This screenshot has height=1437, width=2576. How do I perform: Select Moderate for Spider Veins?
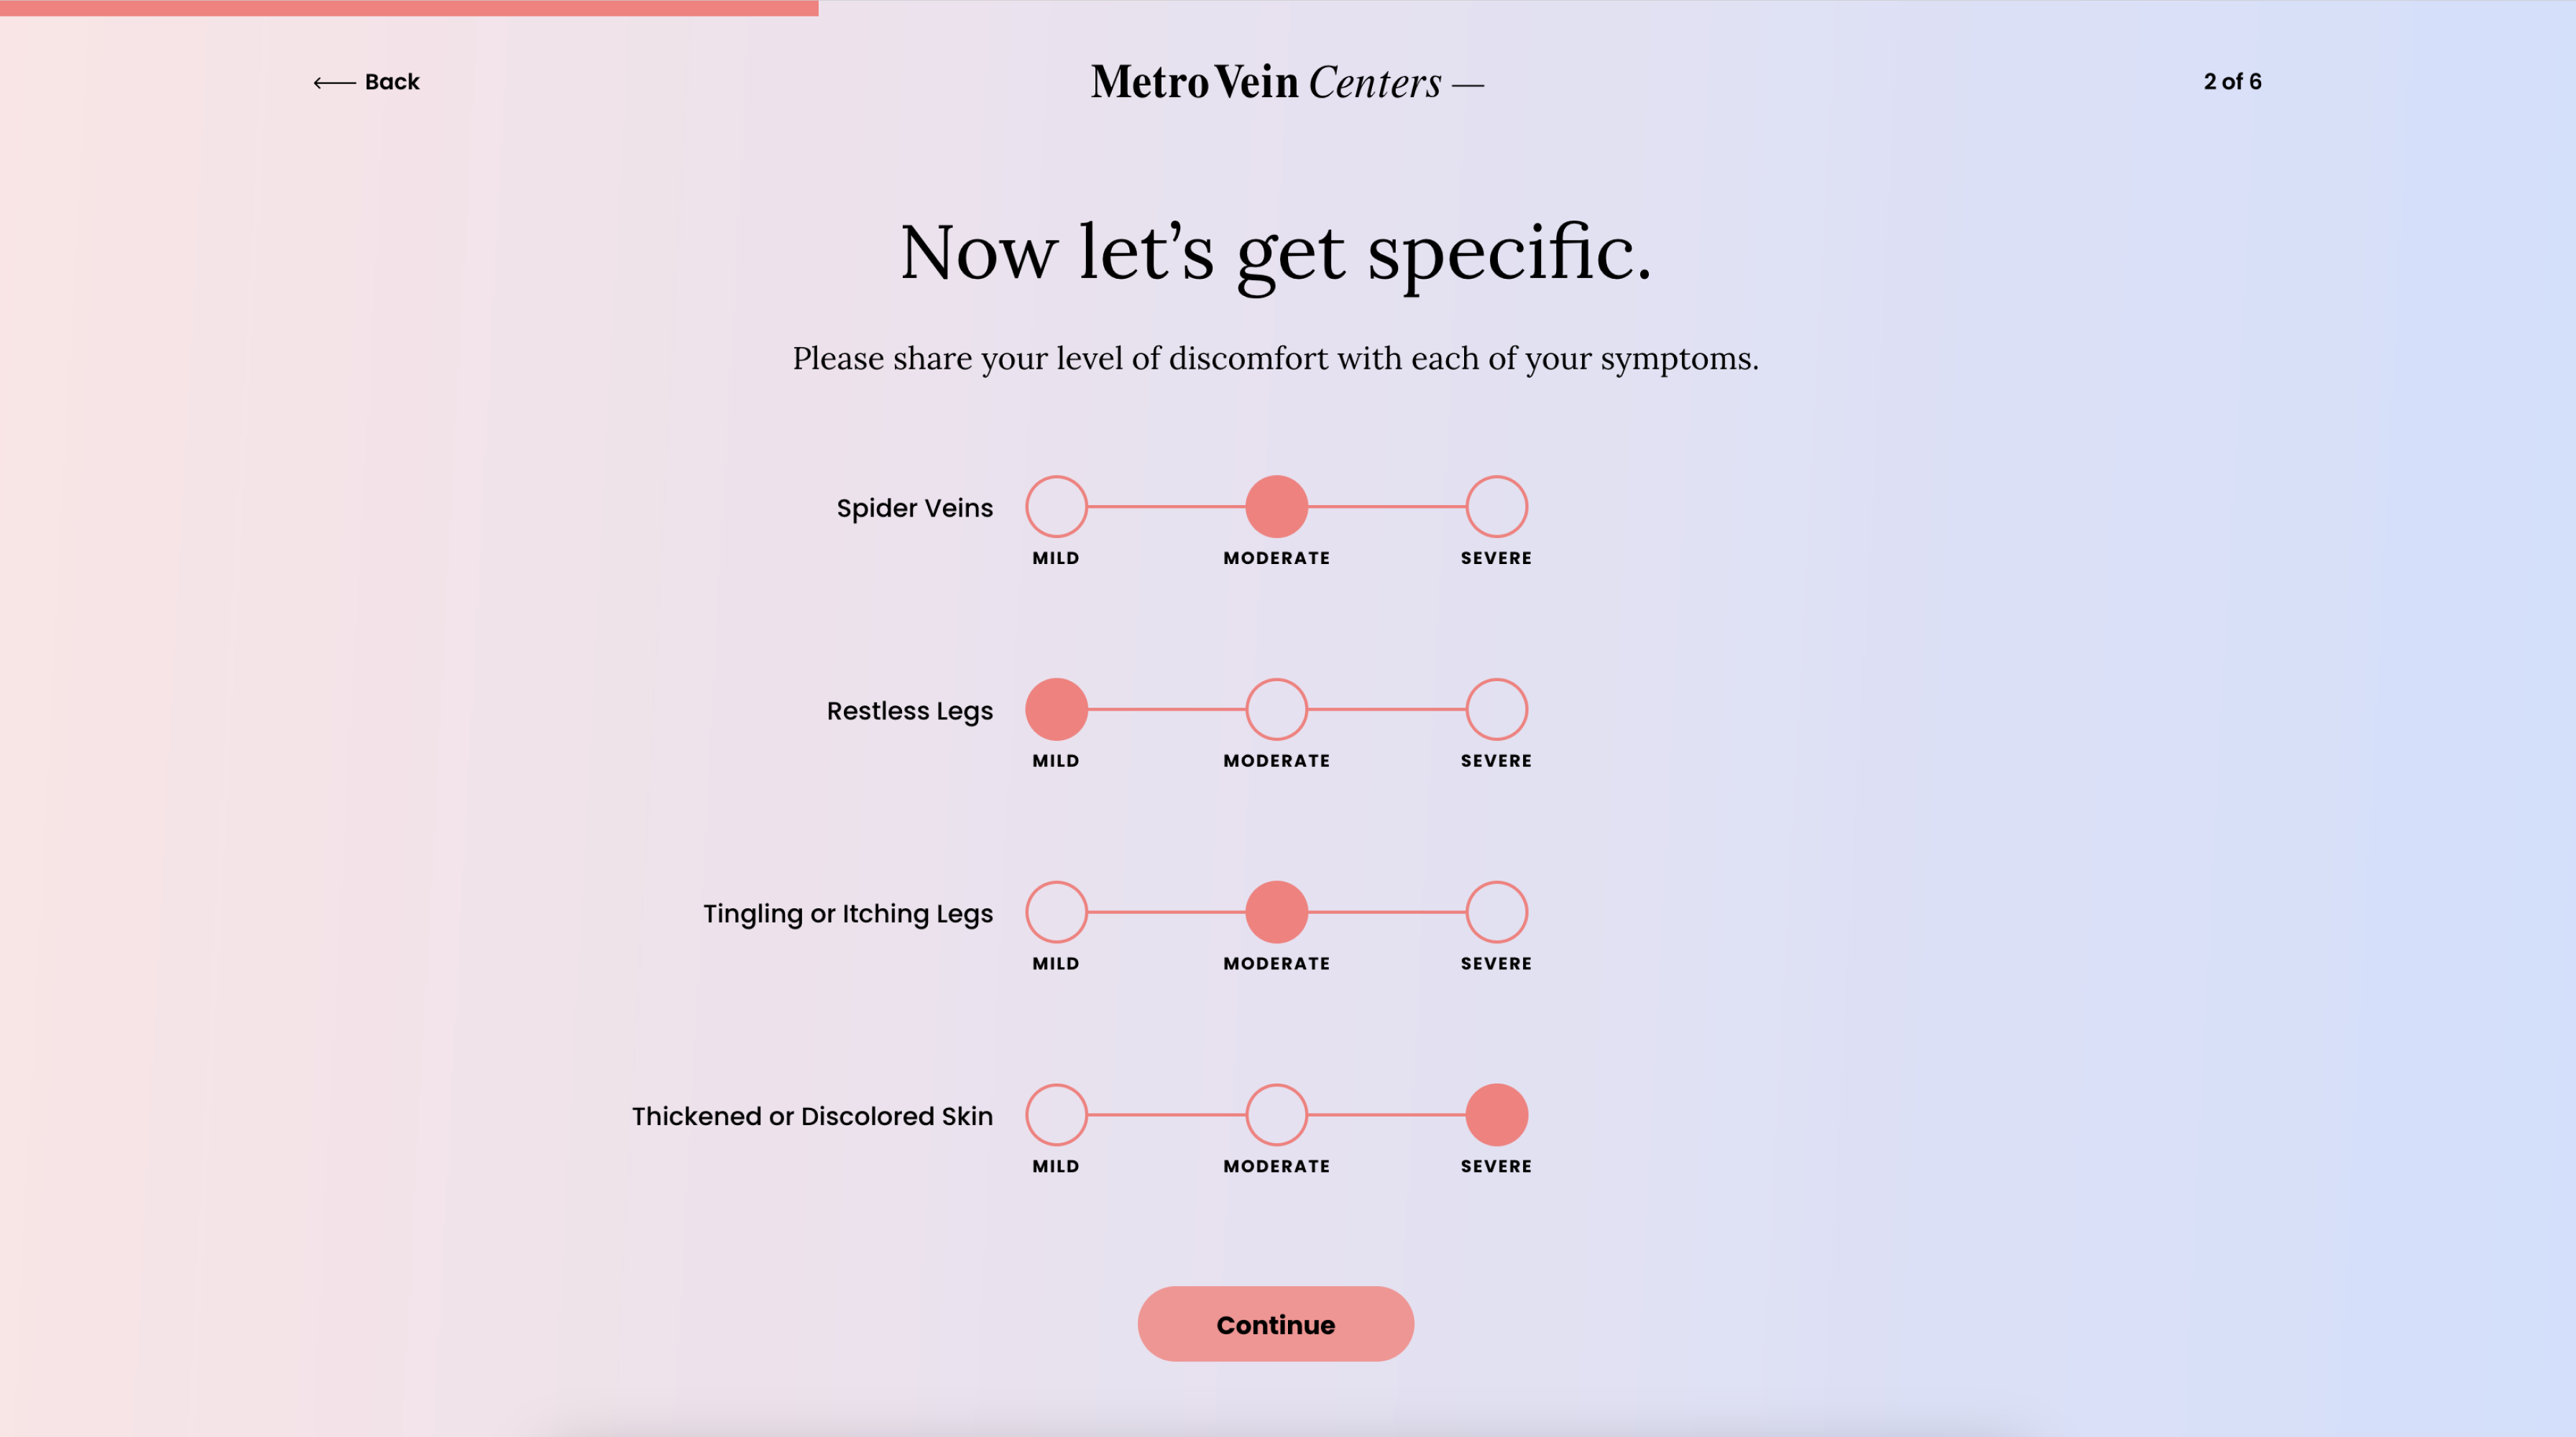[1276, 507]
